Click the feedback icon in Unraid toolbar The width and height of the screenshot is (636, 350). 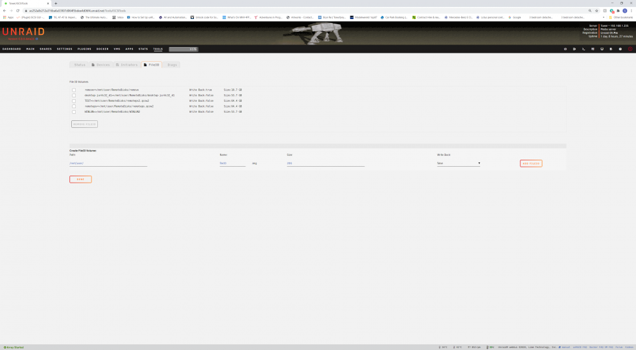tap(593, 49)
